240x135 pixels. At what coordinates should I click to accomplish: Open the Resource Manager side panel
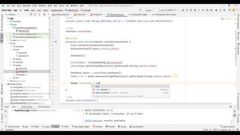point(1,22)
